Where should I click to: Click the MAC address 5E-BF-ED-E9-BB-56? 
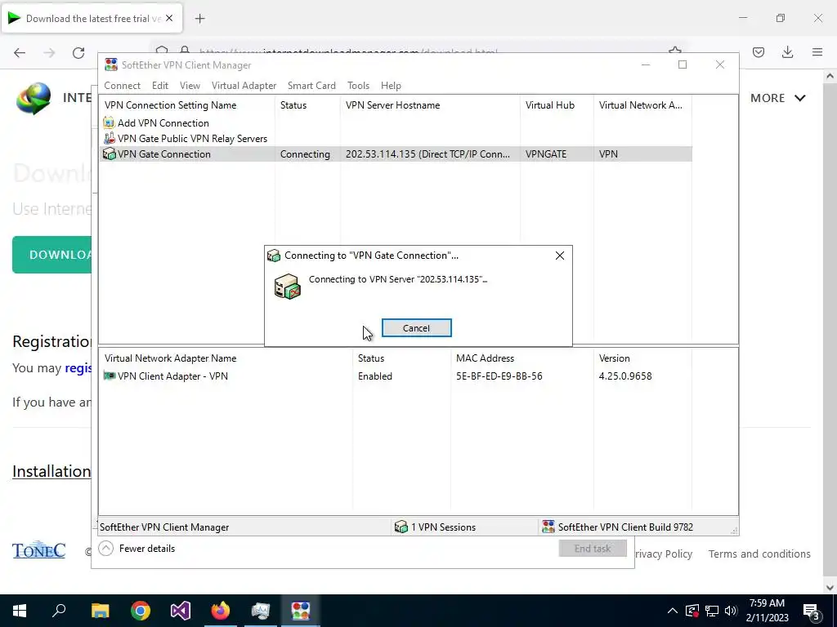[499, 376]
